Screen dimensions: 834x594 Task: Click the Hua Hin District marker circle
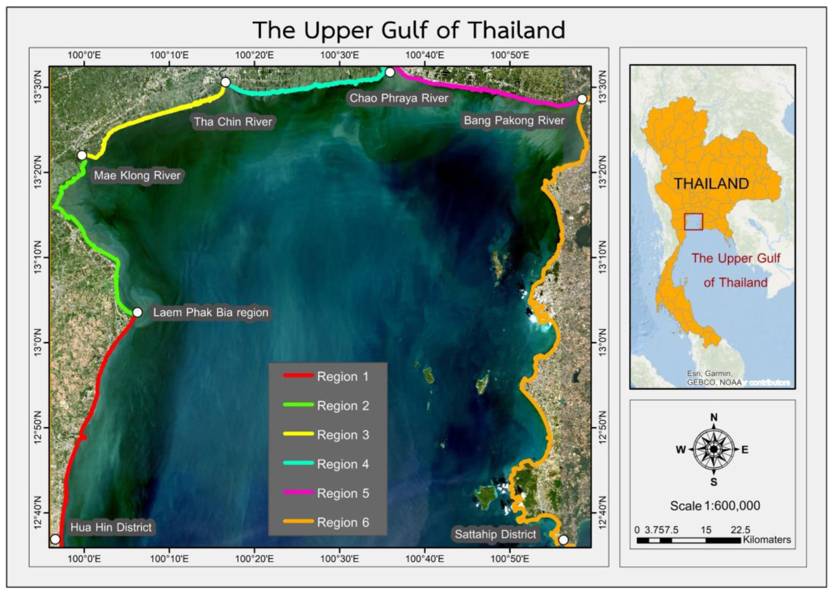pos(55,539)
